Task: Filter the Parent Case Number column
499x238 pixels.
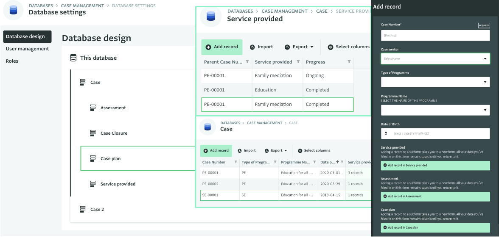Action: (x=247, y=62)
